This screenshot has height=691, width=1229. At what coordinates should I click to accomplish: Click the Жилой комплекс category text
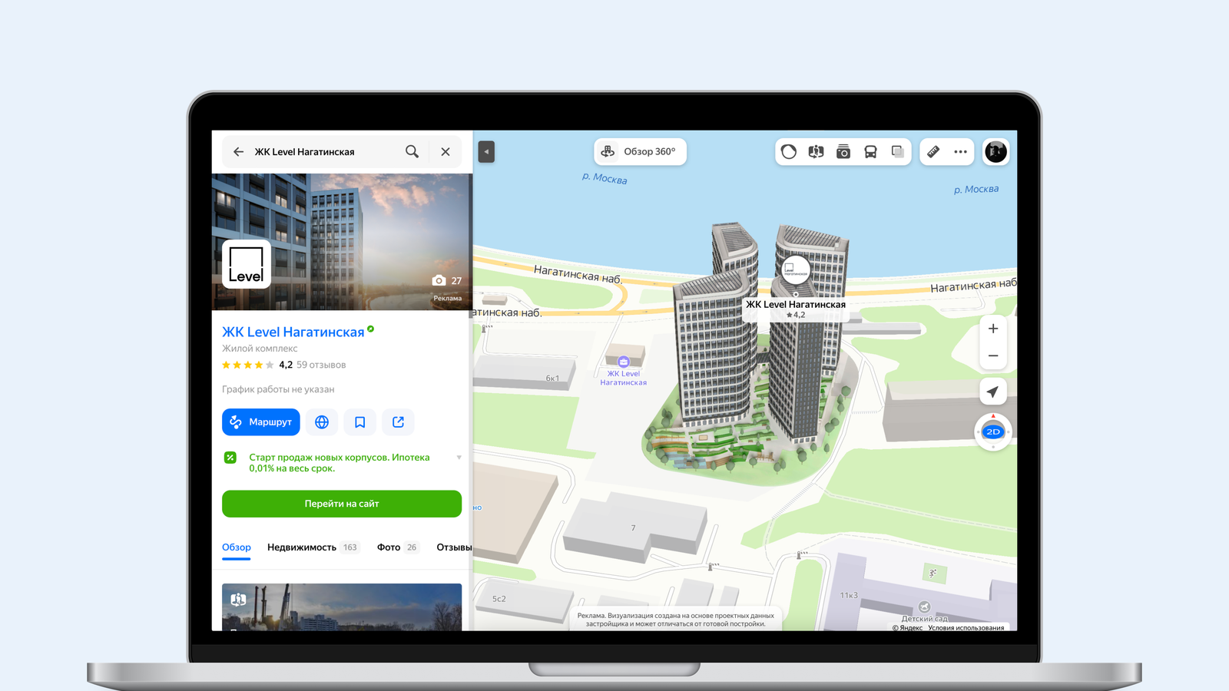click(260, 349)
